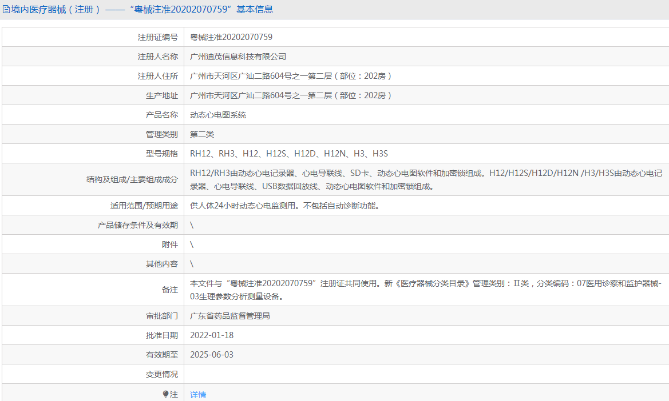Click the document icon before the page title
The height and width of the screenshot is (401, 669).
click(7, 9)
